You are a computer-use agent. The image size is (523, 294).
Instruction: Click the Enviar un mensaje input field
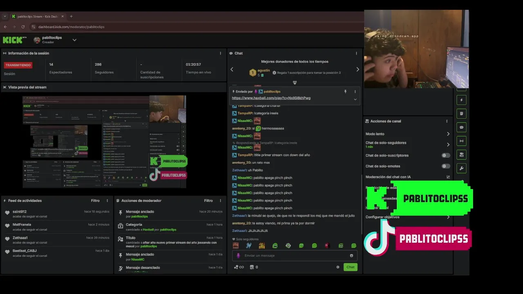295,256
